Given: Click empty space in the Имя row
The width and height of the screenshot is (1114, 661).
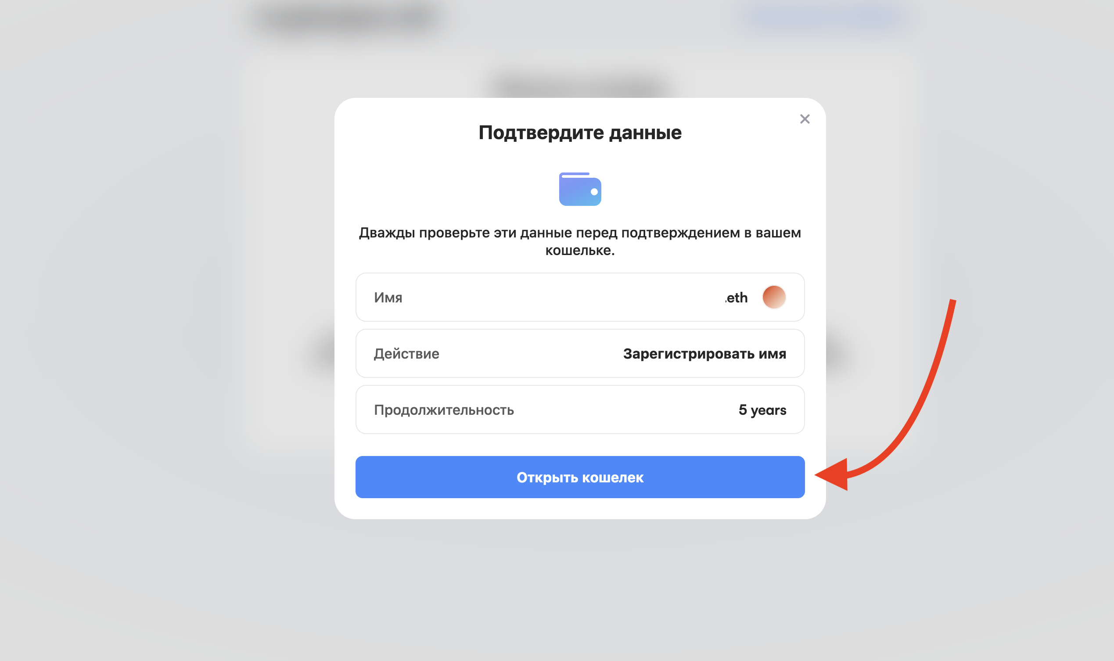Looking at the screenshot, I should 561,298.
